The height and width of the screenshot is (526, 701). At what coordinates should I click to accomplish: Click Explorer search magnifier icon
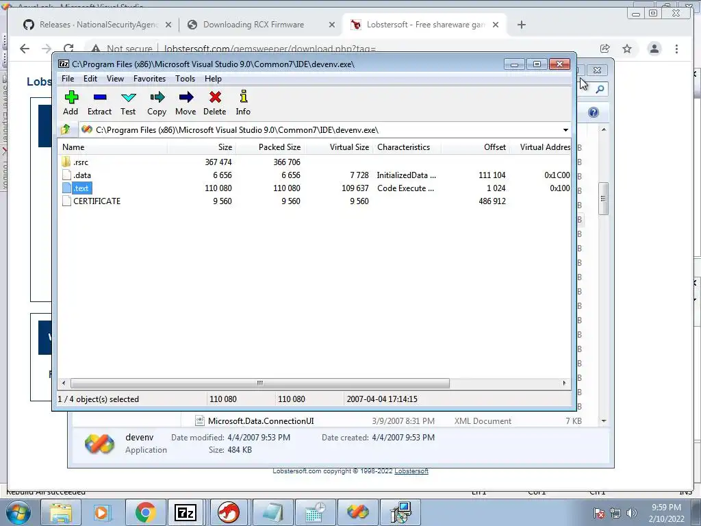point(600,89)
